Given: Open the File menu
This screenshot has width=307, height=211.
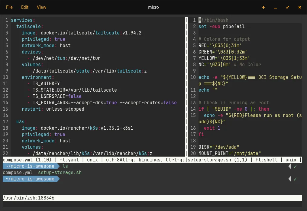Looking at the screenshot, I should click(x=9, y=7).
